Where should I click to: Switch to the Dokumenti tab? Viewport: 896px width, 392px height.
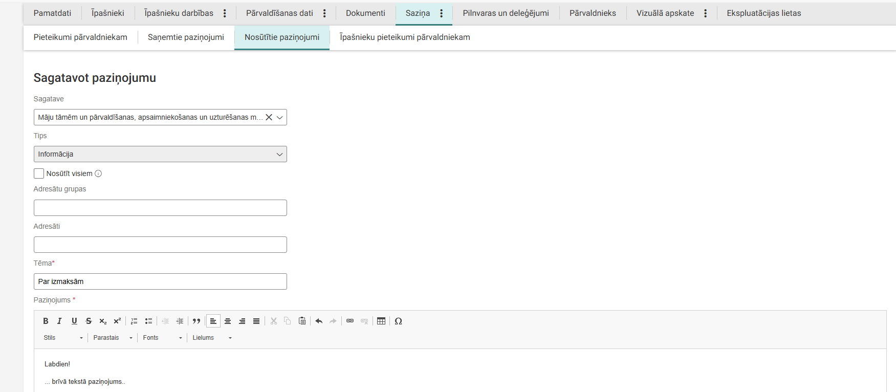pyautogui.click(x=365, y=13)
